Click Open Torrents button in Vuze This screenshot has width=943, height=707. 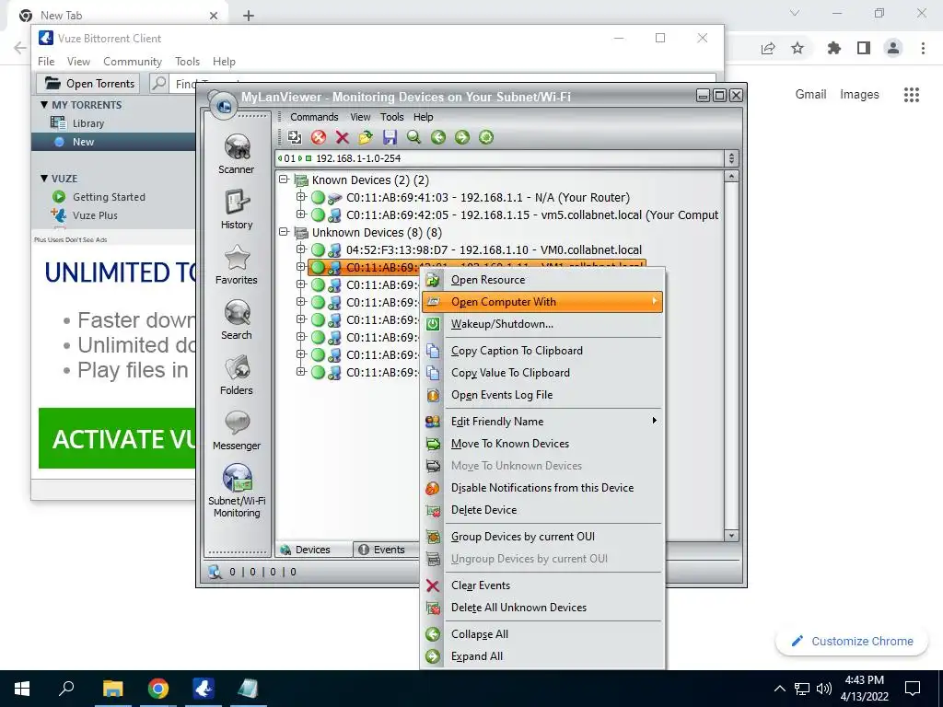click(x=88, y=83)
